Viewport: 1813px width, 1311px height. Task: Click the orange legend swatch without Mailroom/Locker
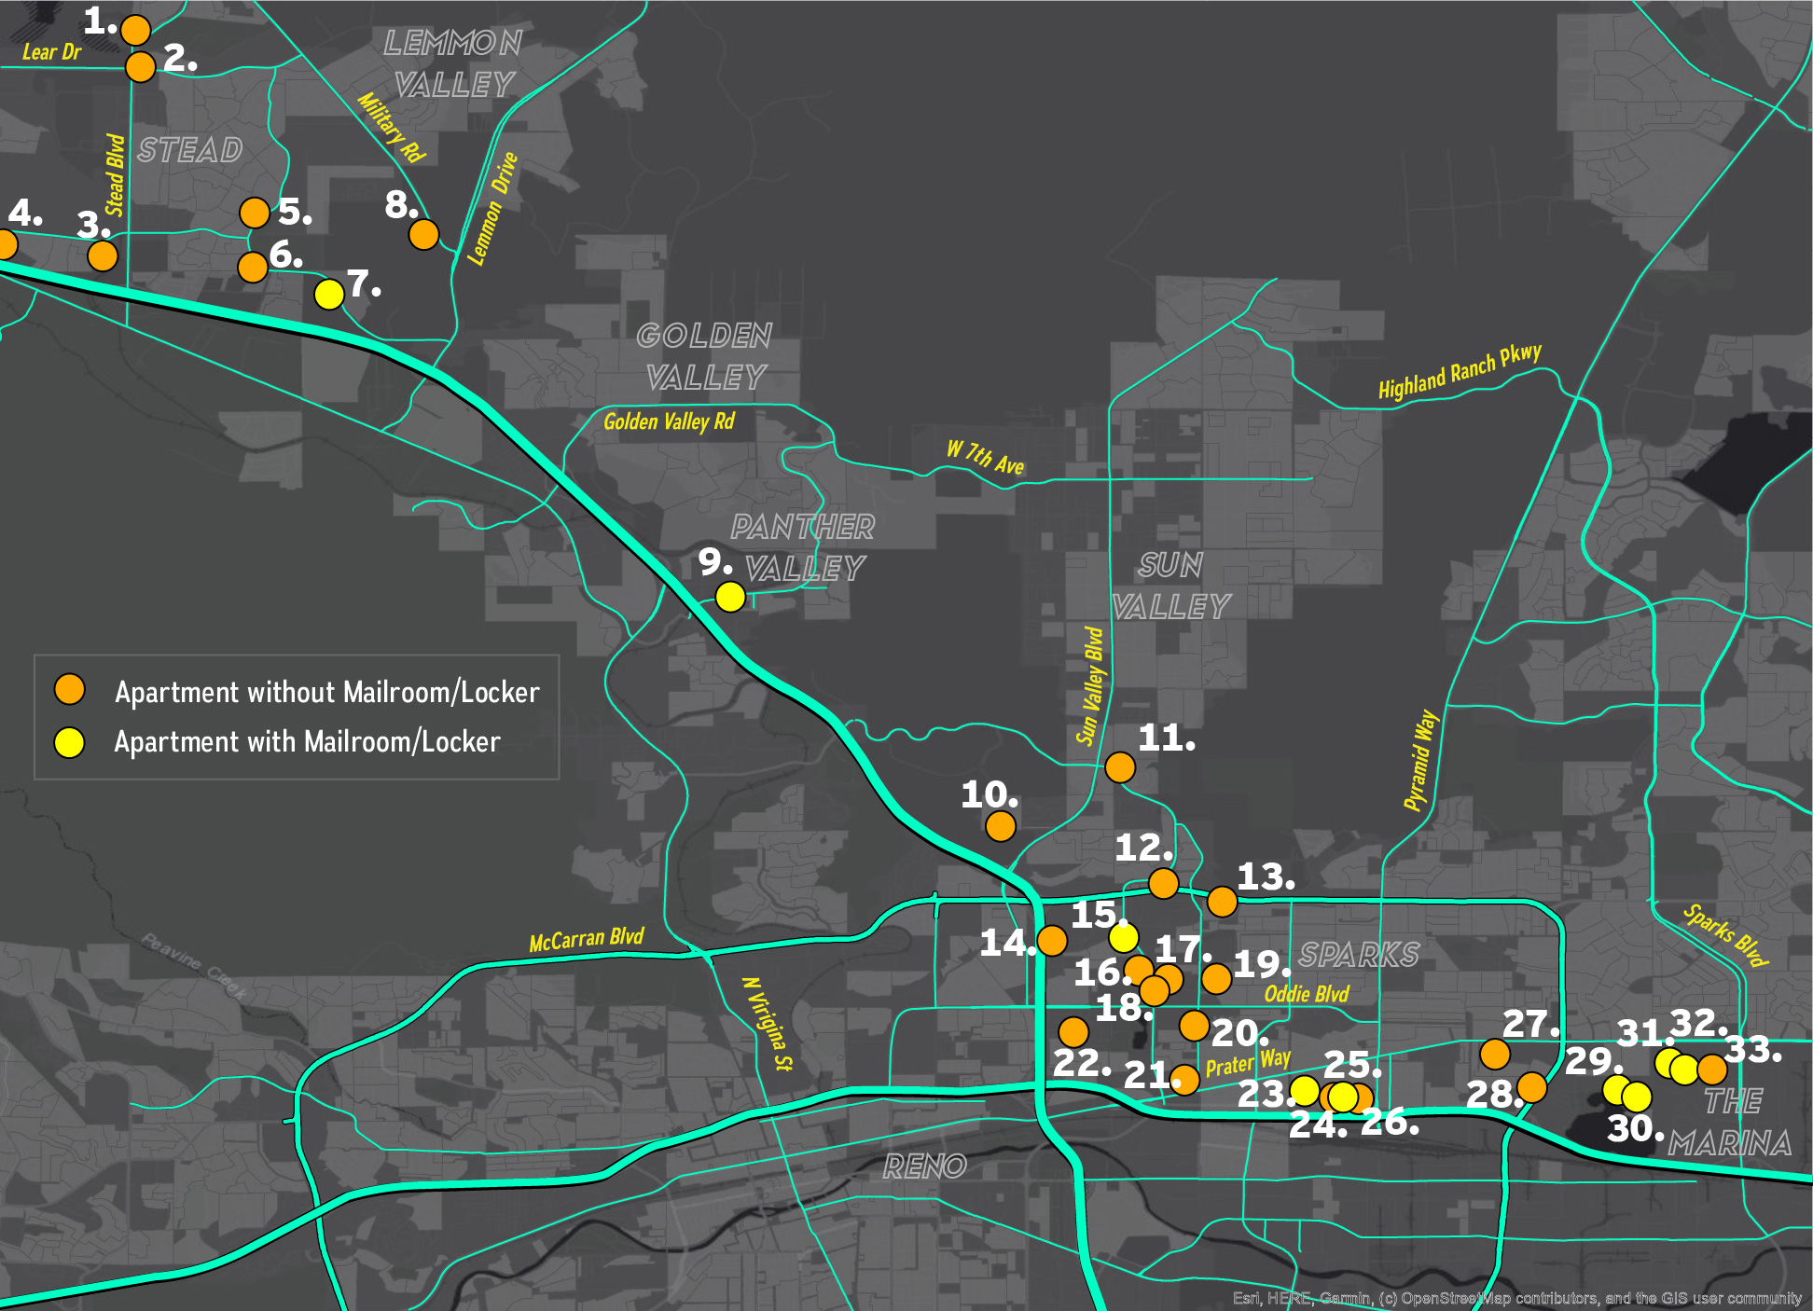[69, 689]
